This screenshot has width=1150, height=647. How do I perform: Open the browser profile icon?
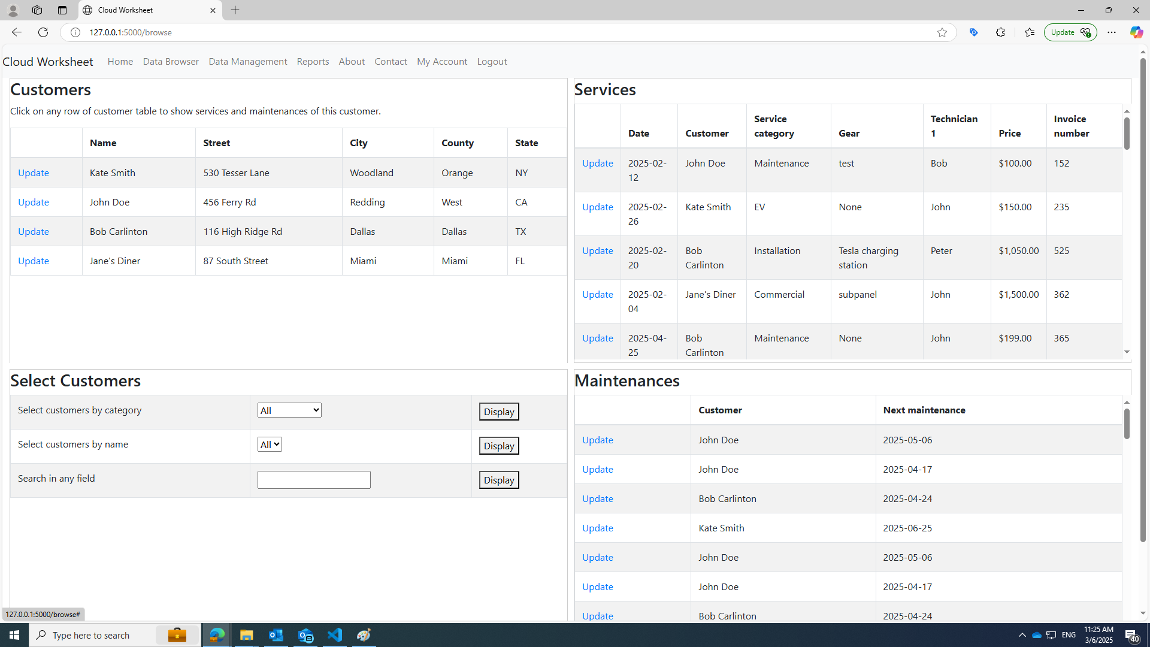coord(13,10)
